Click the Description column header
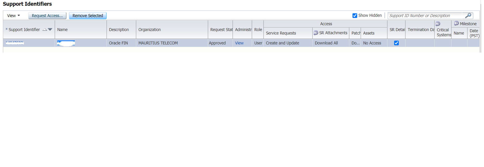Screen dimensions: 484x167 119,30
